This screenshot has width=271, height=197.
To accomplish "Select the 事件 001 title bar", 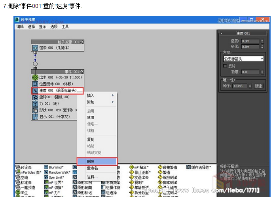I will click(x=57, y=72).
